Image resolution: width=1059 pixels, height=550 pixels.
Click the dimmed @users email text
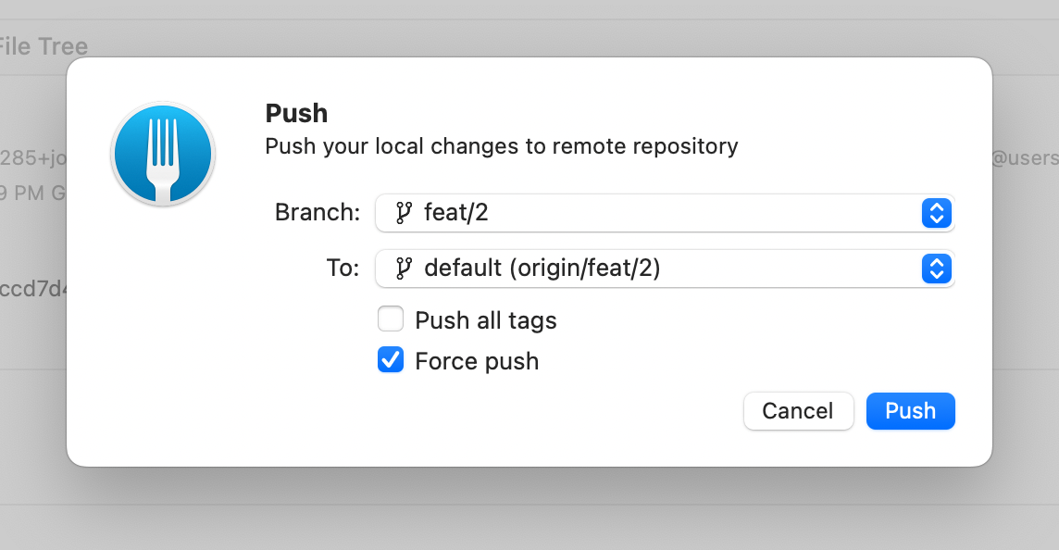point(1026,158)
